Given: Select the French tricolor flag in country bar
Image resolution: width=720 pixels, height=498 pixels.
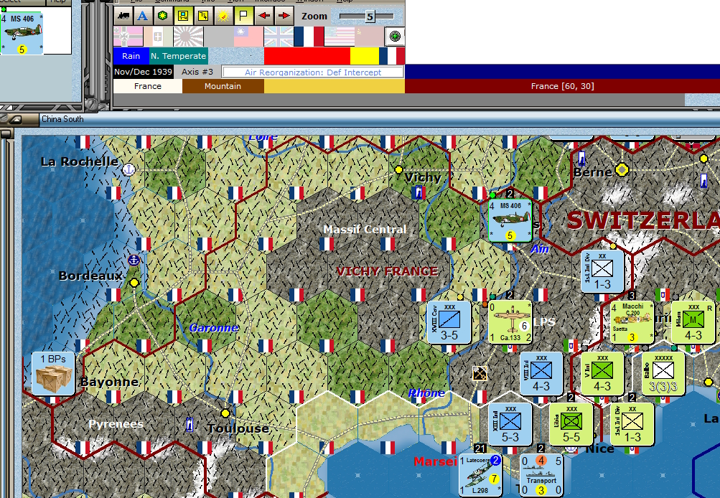Looking at the screenshot, I should point(309,37).
